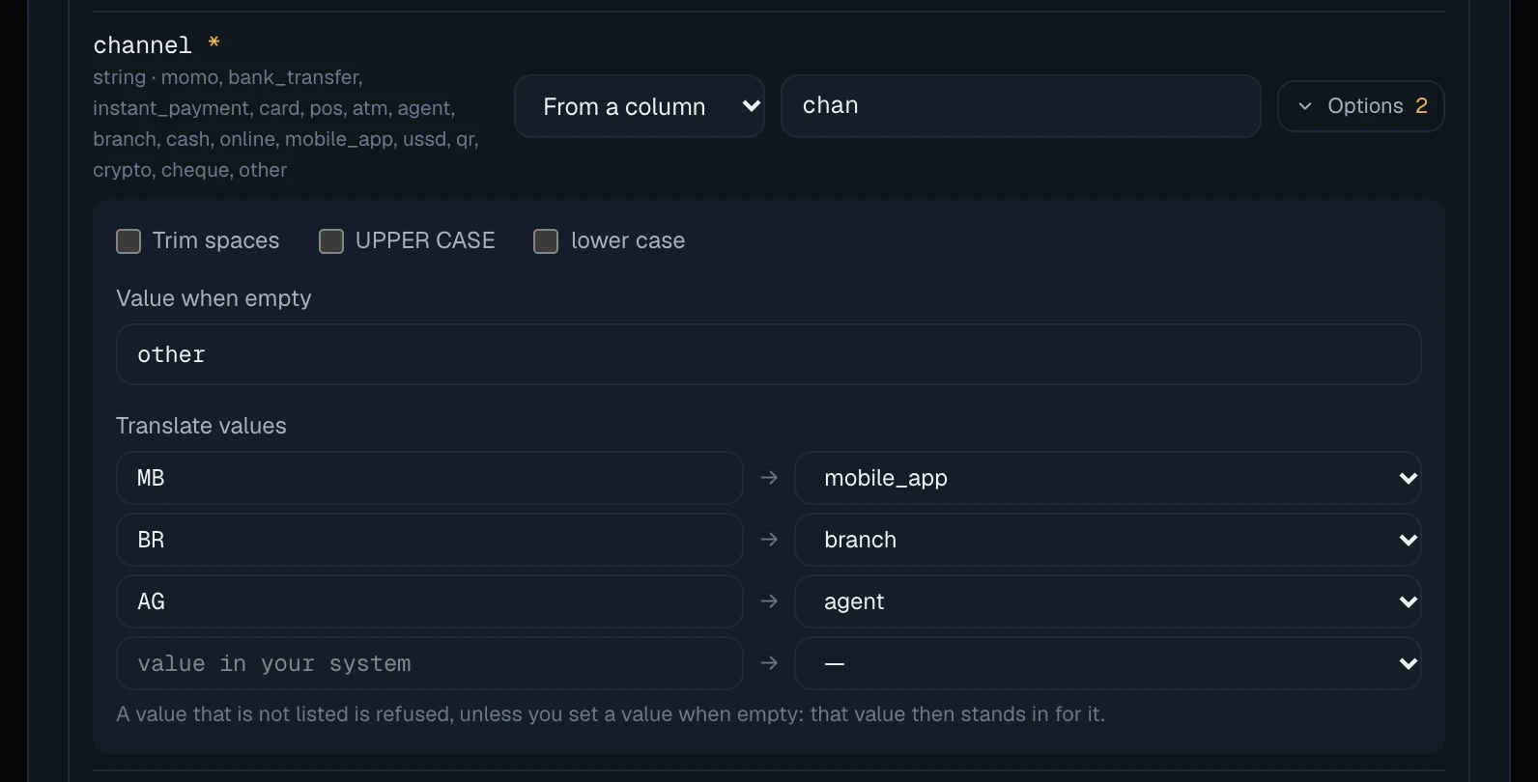The height and width of the screenshot is (782, 1538).
Task: Open the agent translation dropdown
Action: point(1107,601)
